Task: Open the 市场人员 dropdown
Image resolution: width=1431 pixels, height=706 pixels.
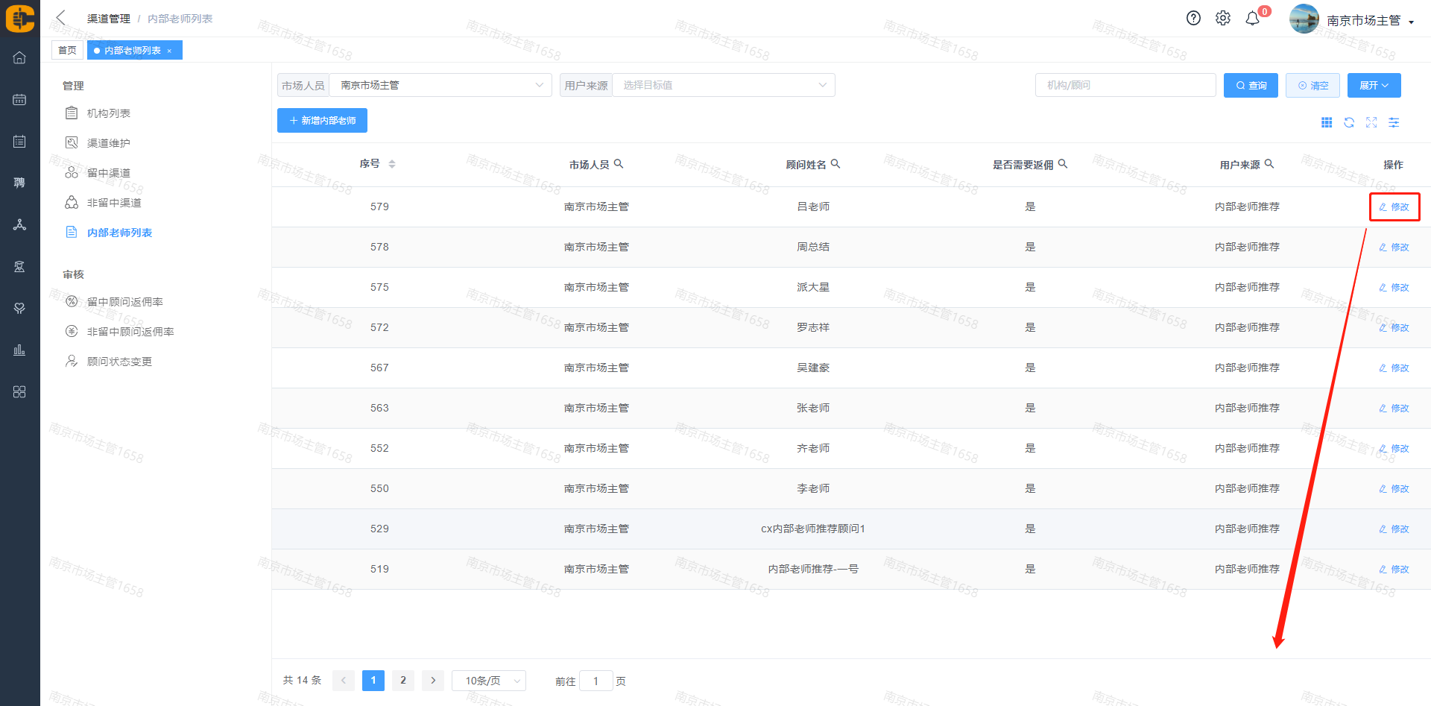Action: pyautogui.click(x=440, y=85)
